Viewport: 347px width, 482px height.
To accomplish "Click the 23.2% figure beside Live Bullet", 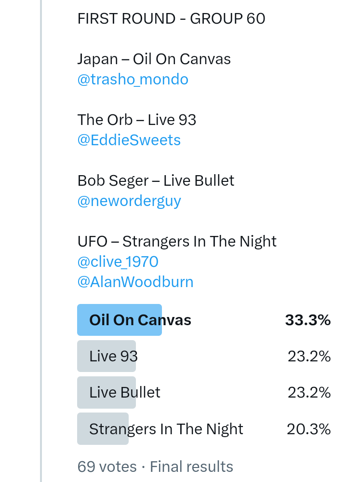I will coord(309,392).
